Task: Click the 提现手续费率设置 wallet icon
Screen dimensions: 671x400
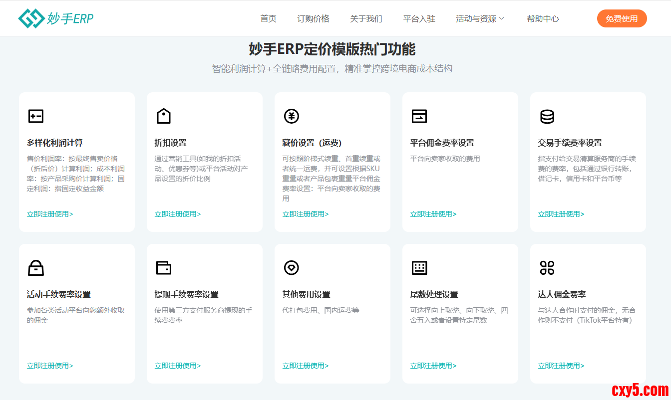Action: tap(164, 268)
